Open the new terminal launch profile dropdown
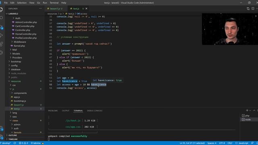 (250, 111)
